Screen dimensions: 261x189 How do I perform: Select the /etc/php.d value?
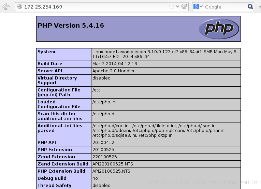pyautogui.click(x=103, y=114)
